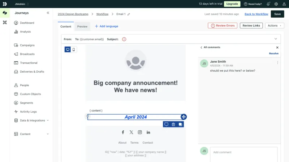The image size is (289, 162).
Task: Click the Facebook icon in email footer
Action: tap(123, 132)
